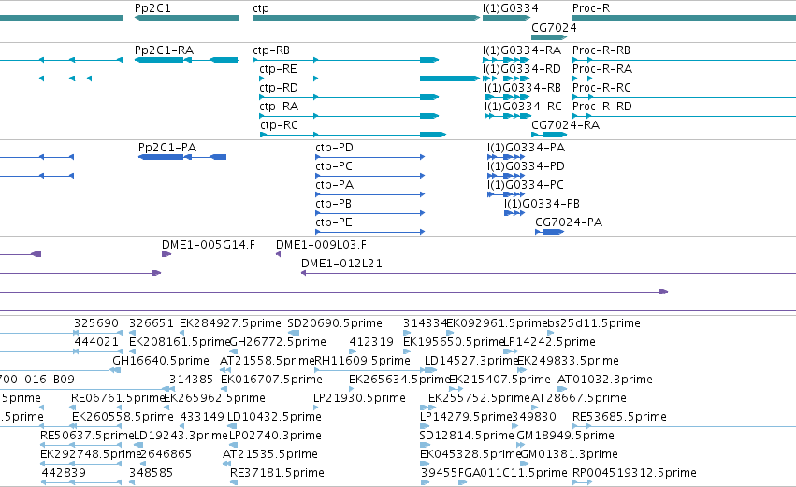Image resolution: width=796 pixels, height=487 pixels.
Task: Click the CG7024-RA transcript label
Action: tap(566, 125)
